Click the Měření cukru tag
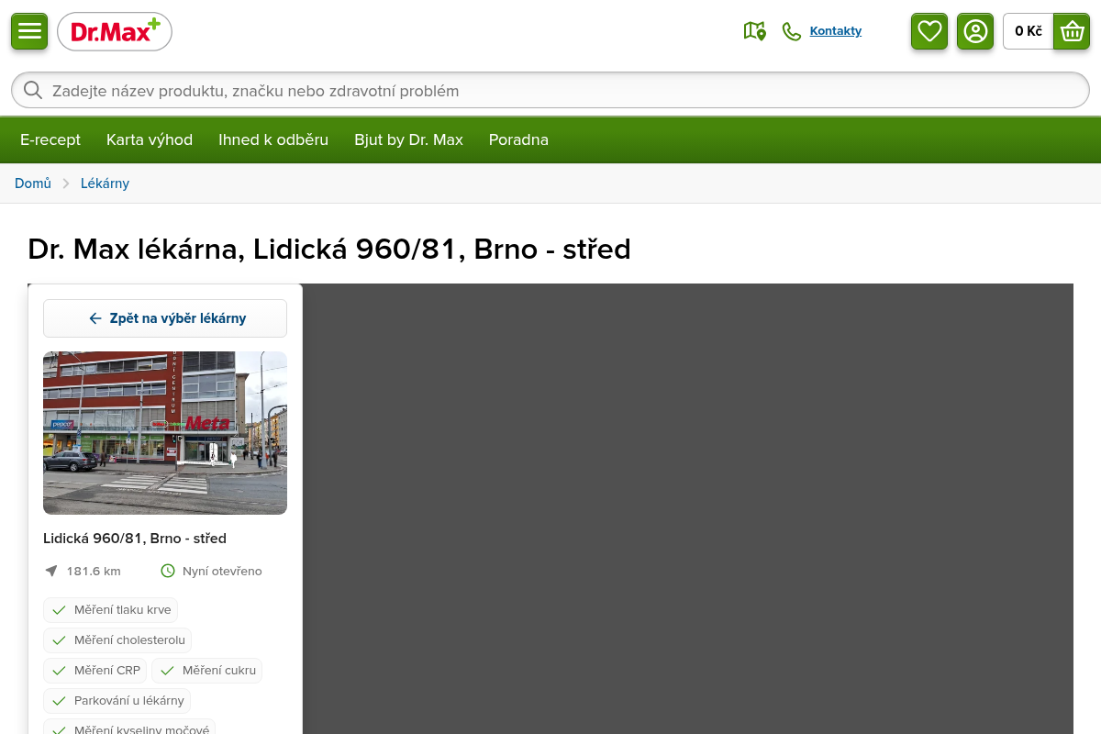This screenshot has height=734, width=1101. 206,671
